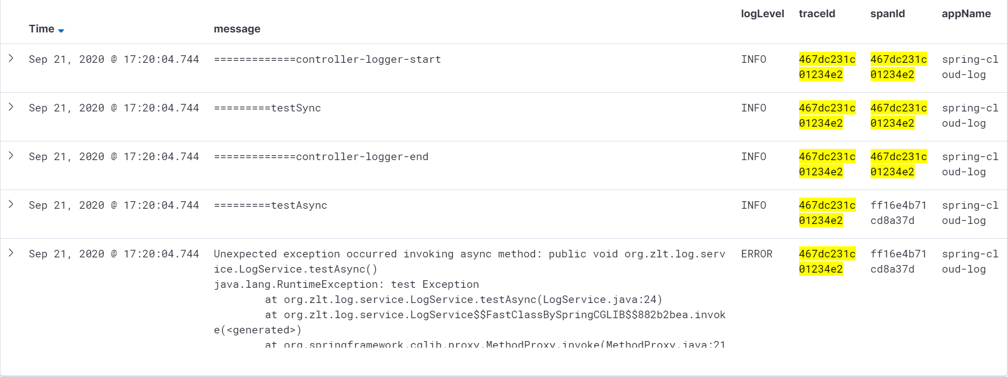Expand the controller-logger-end log row
This screenshot has height=377, width=1008.
11,156
